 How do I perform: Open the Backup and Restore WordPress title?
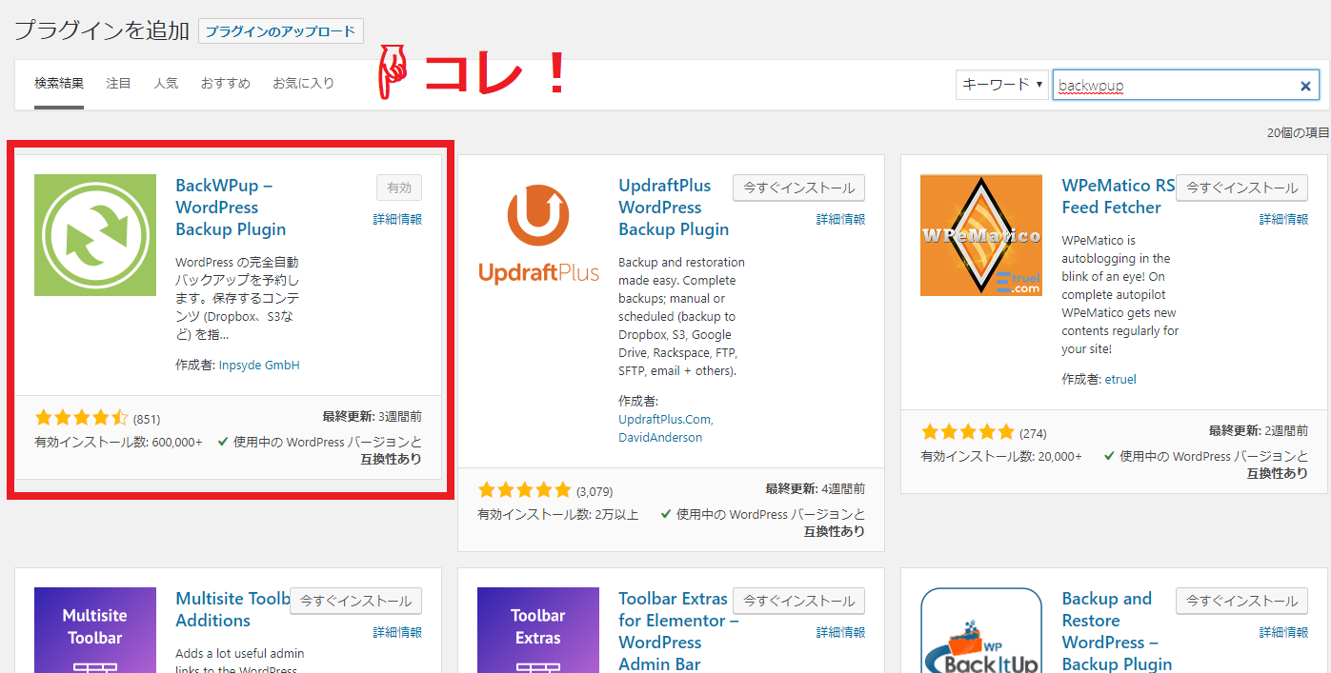pos(1117,630)
